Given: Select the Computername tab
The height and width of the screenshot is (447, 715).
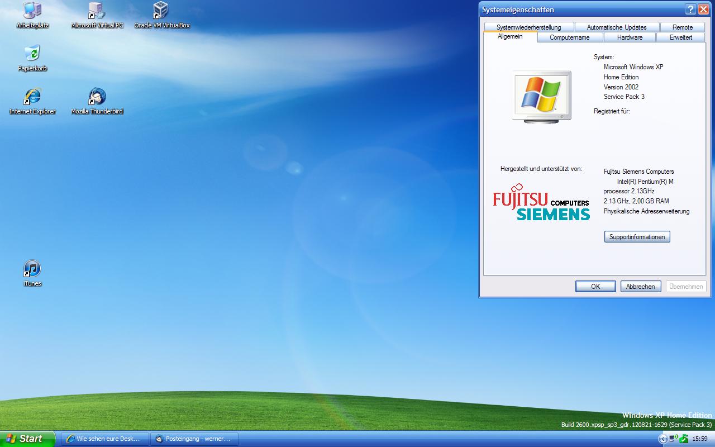Looking at the screenshot, I should (569, 37).
